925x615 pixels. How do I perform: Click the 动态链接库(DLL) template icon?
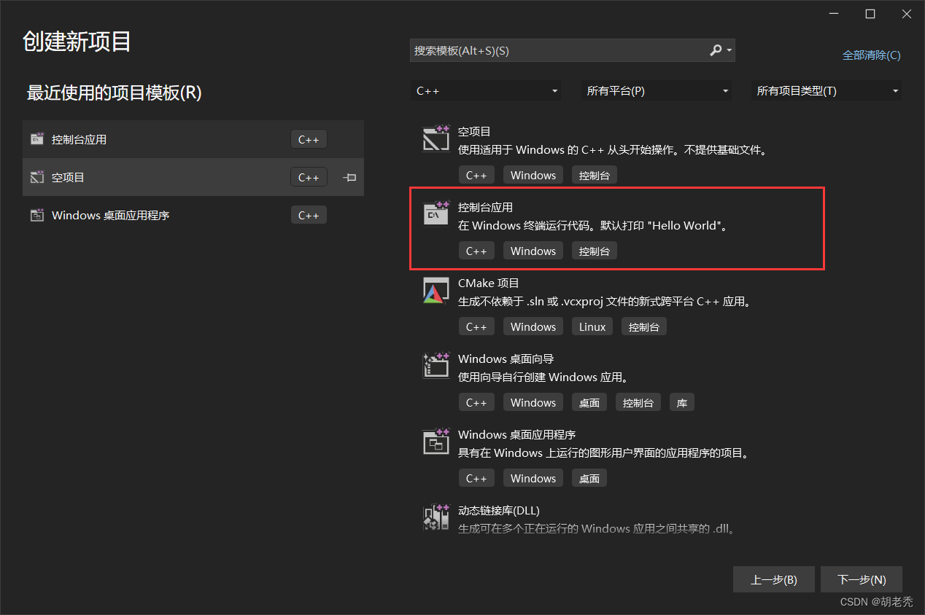[436, 517]
